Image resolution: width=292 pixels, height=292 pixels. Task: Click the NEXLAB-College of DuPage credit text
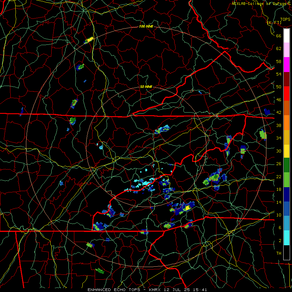pyautogui.click(x=259, y=4)
